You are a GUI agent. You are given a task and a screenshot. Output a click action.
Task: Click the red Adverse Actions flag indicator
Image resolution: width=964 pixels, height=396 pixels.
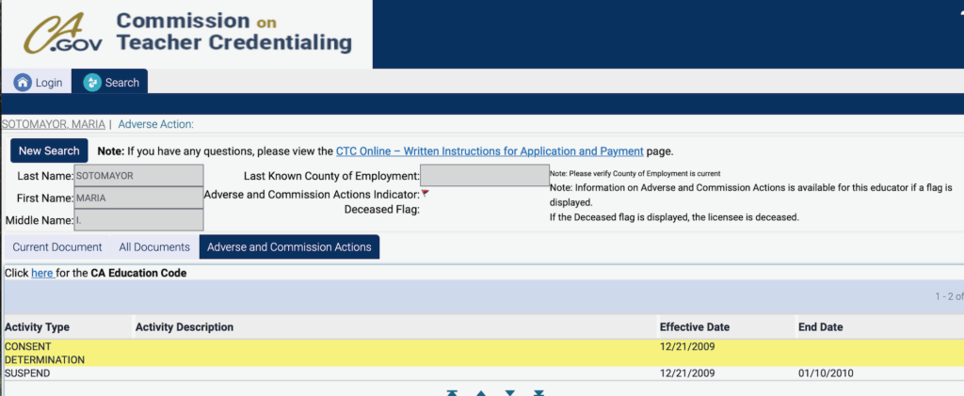[425, 193]
